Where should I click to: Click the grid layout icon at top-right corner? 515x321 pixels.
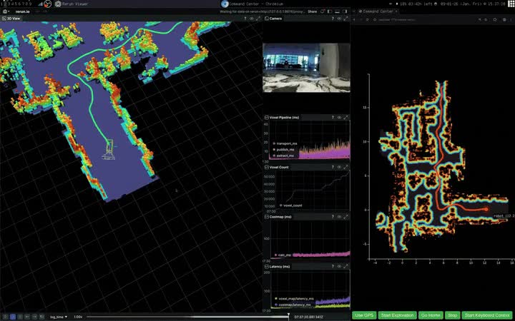tap(511, 4)
